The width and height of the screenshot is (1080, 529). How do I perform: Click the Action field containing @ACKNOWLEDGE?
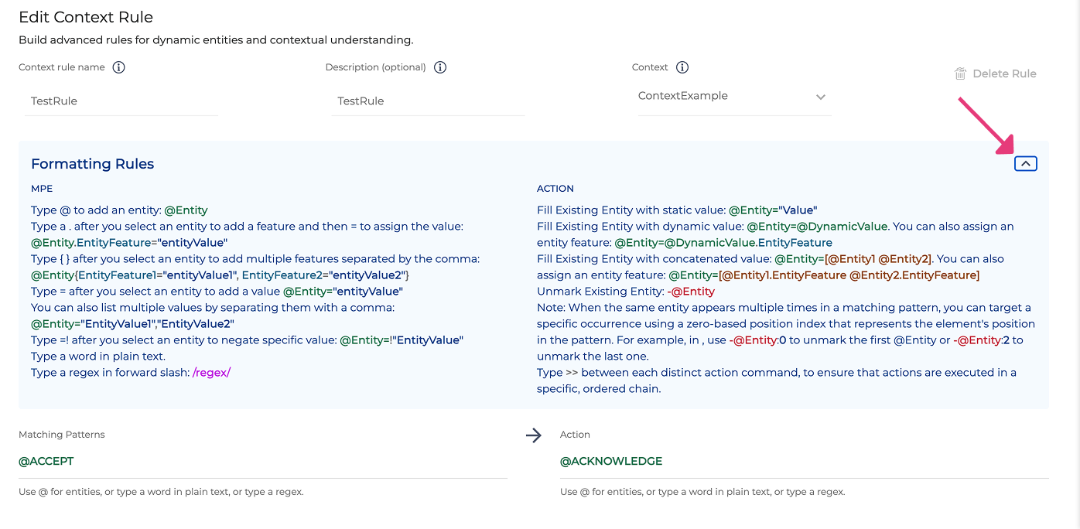point(803,462)
